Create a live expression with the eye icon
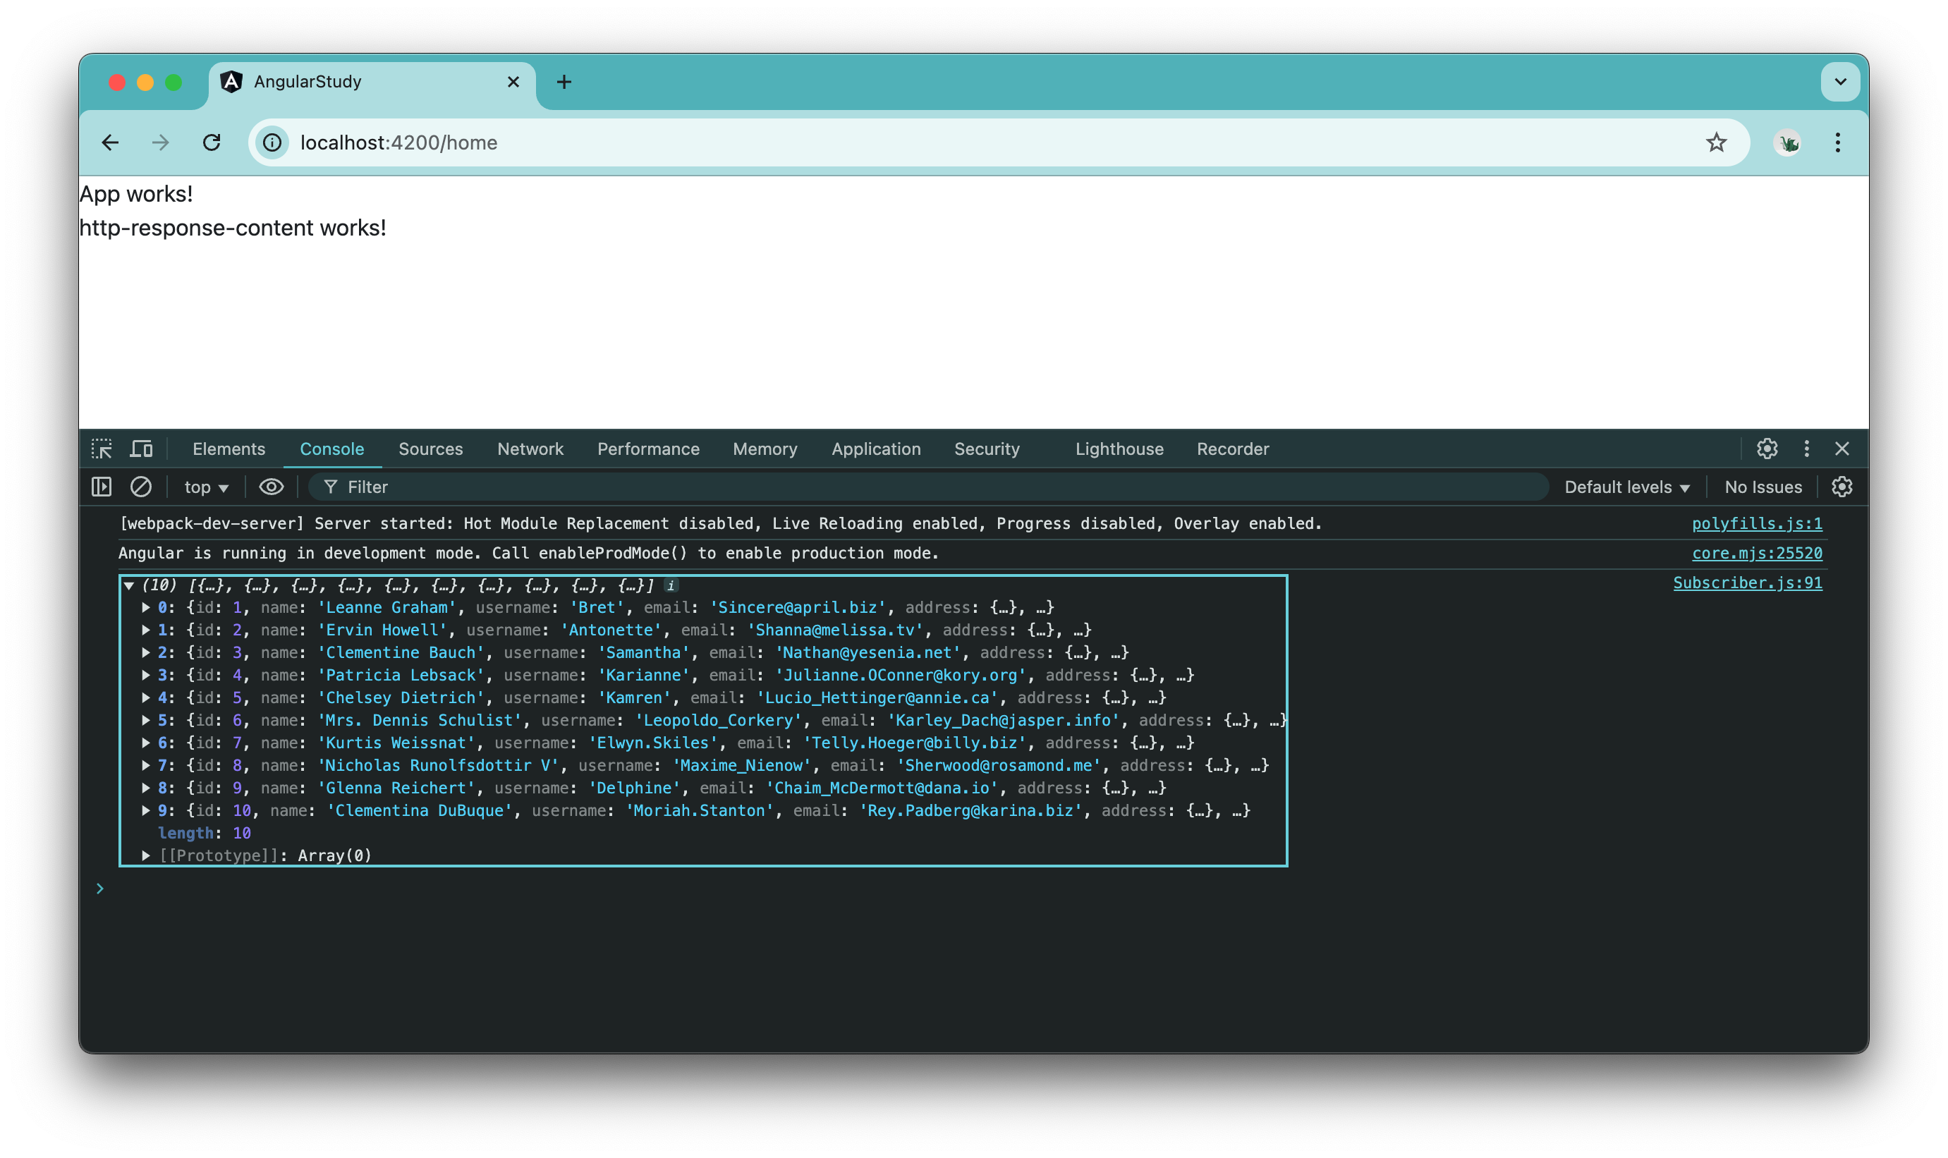Image resolution: width=1948 pixels, height=1158 pixels. [271, 486]
